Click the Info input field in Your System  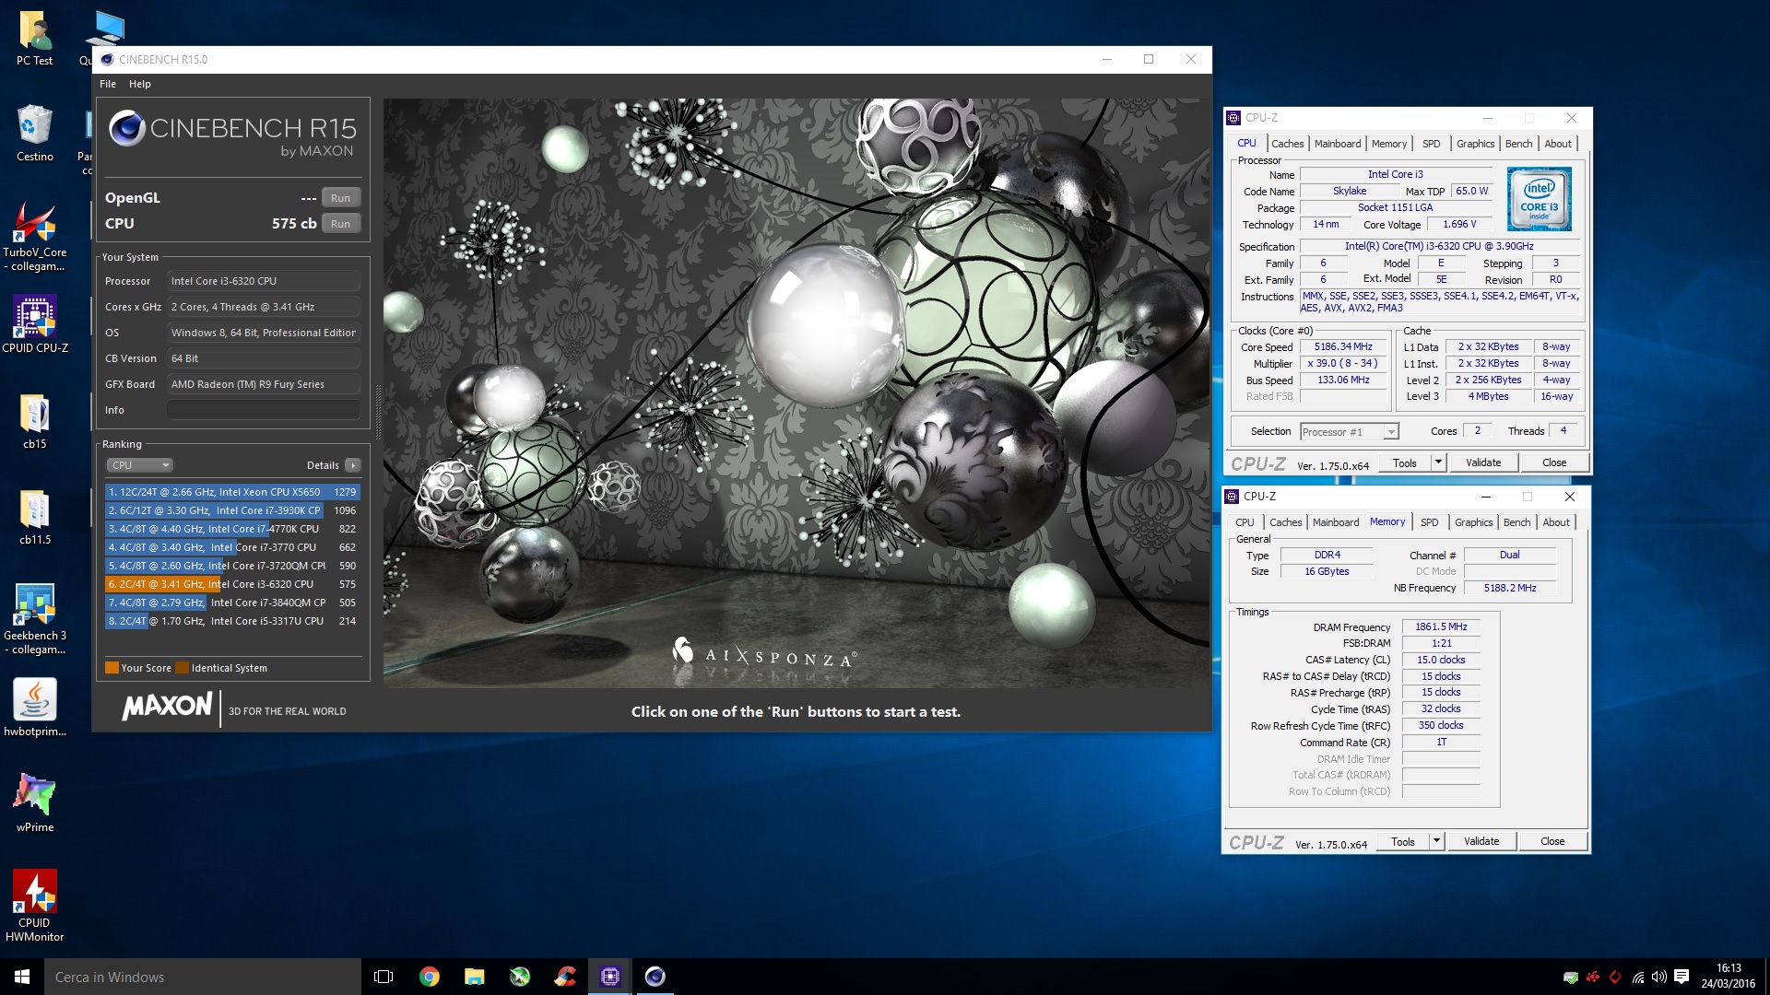264,410
